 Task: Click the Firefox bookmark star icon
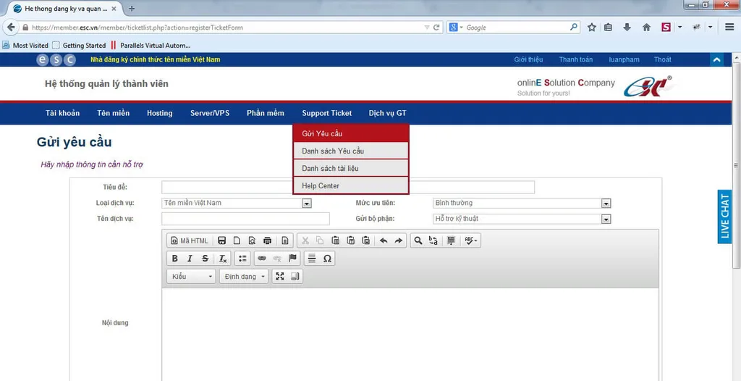point(591,28)
